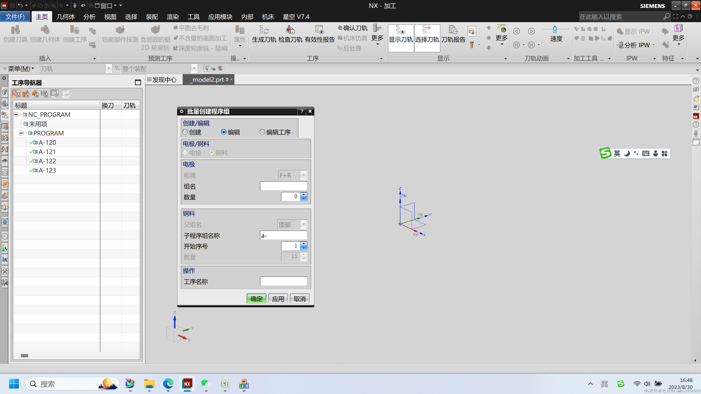Collapse the PROGRAM tree node

coord(21,133)
